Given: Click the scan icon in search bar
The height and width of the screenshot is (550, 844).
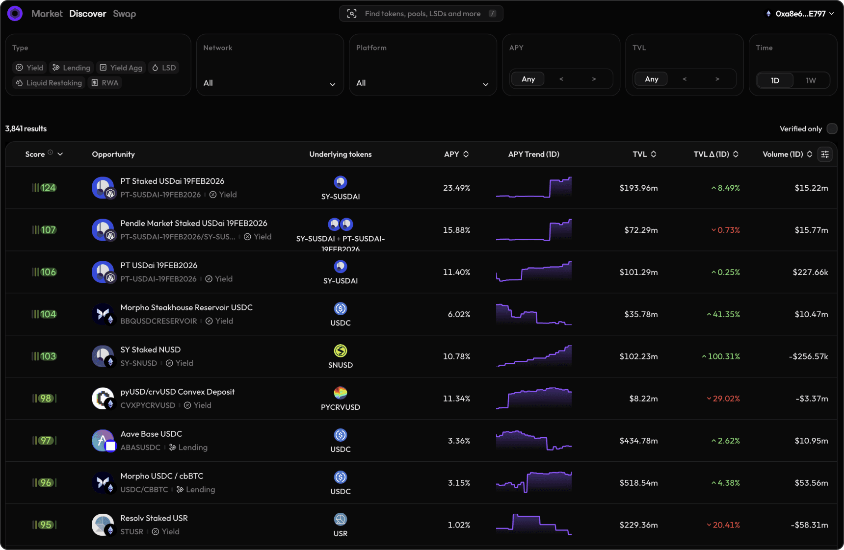Looking at the screenshot, I should click(x=352, y=14).
